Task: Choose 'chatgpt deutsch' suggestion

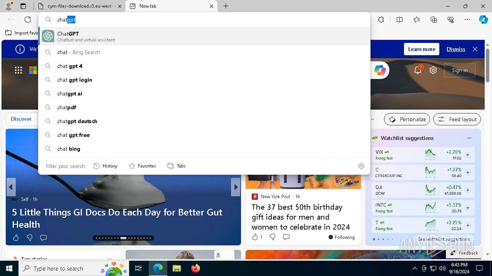Action: pyautogui.click(x=204, y=121)
